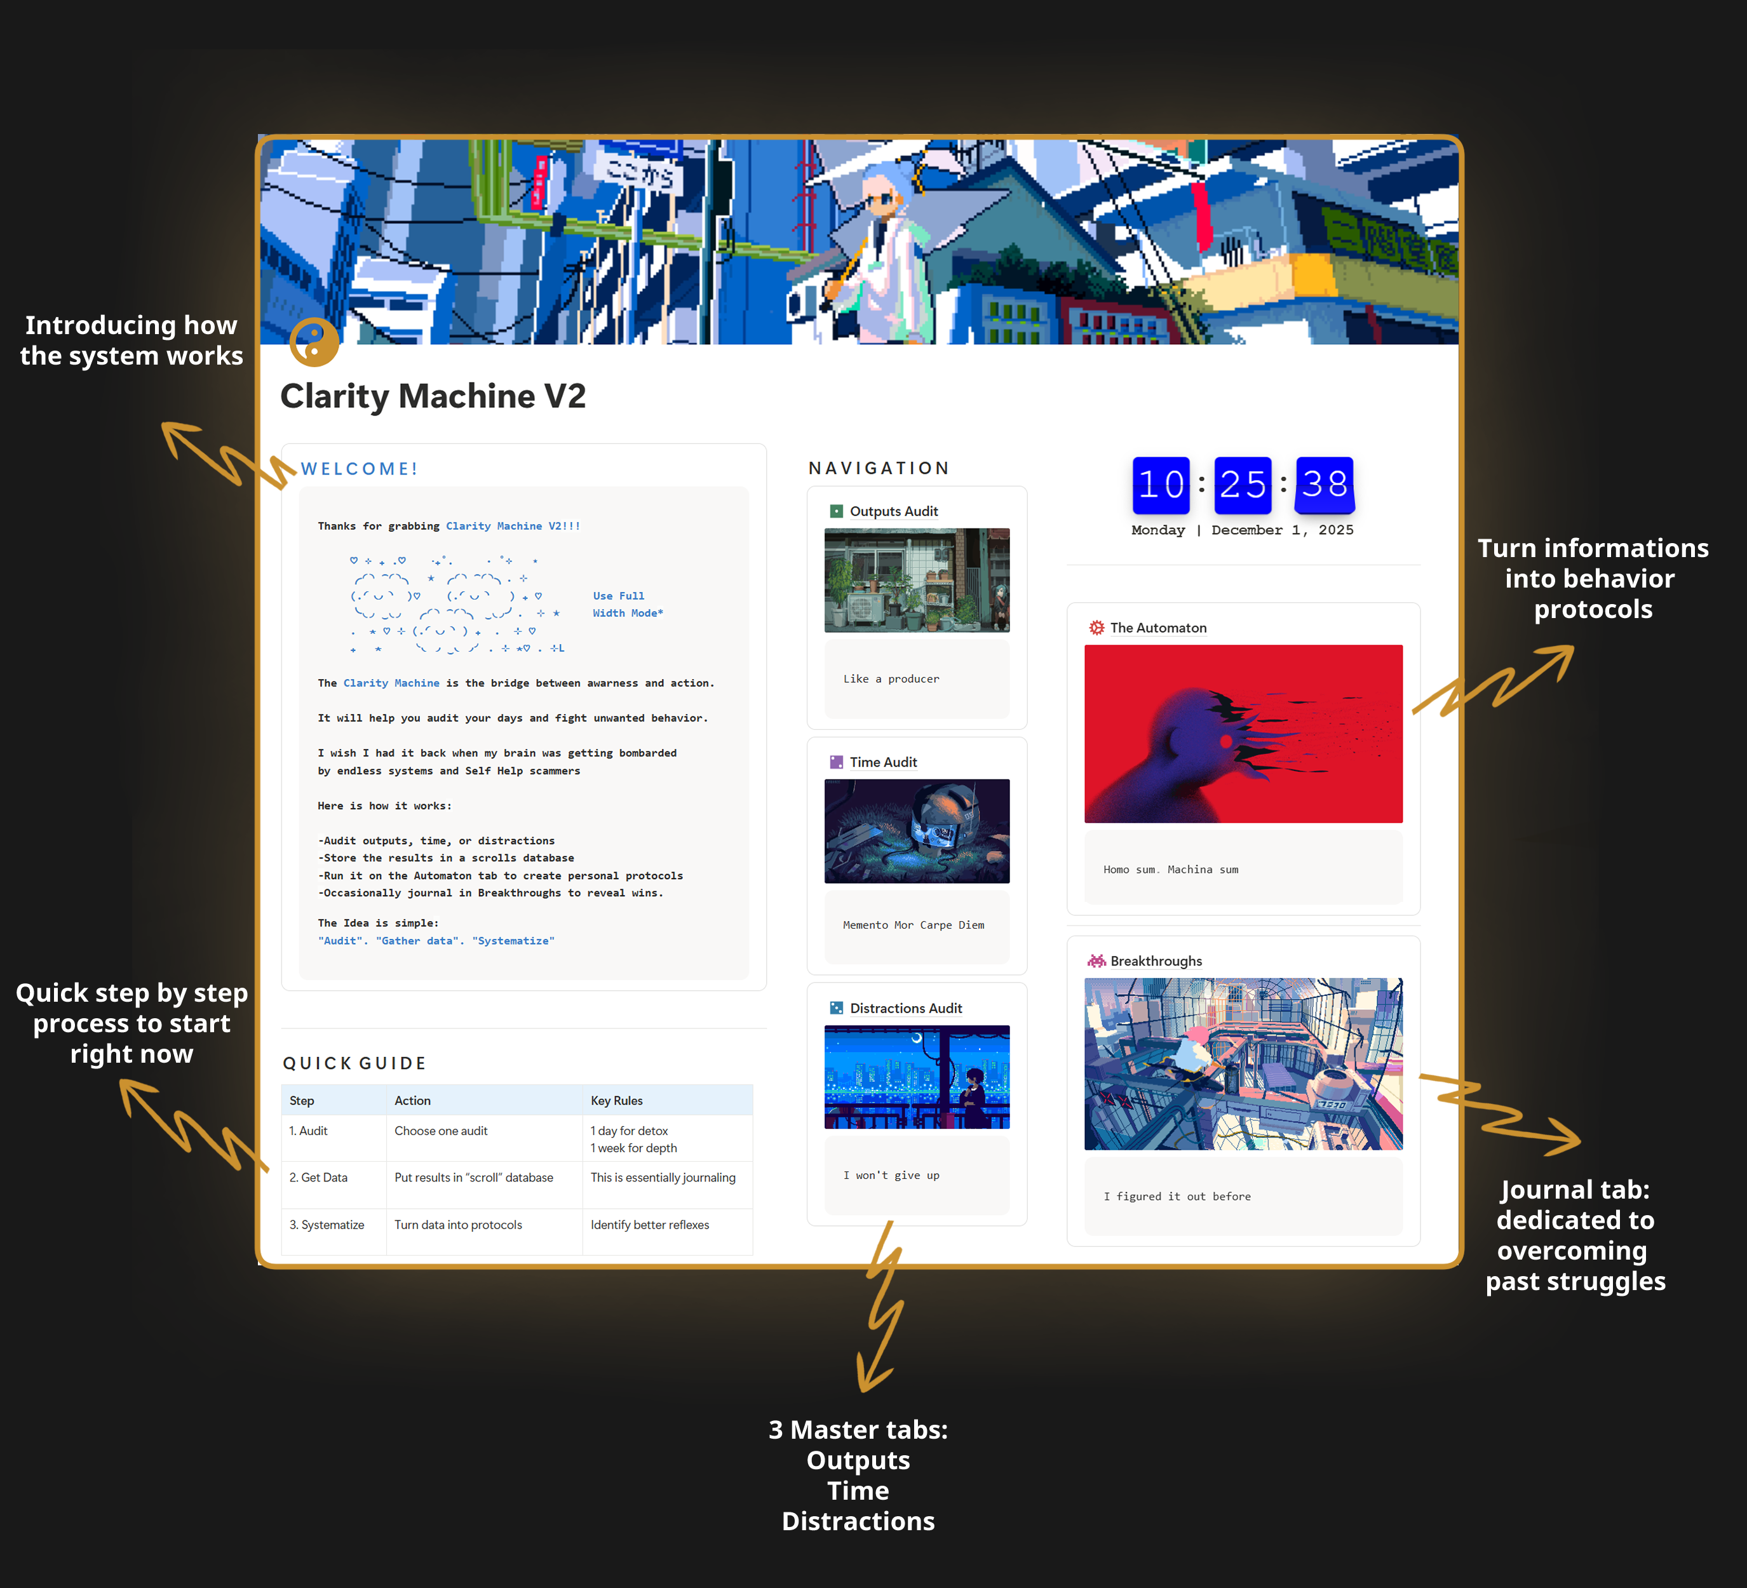The width and height of the screenshot is (1747, 1588).
Task: Click the yin-yang page icon
Action: point(314,342)
